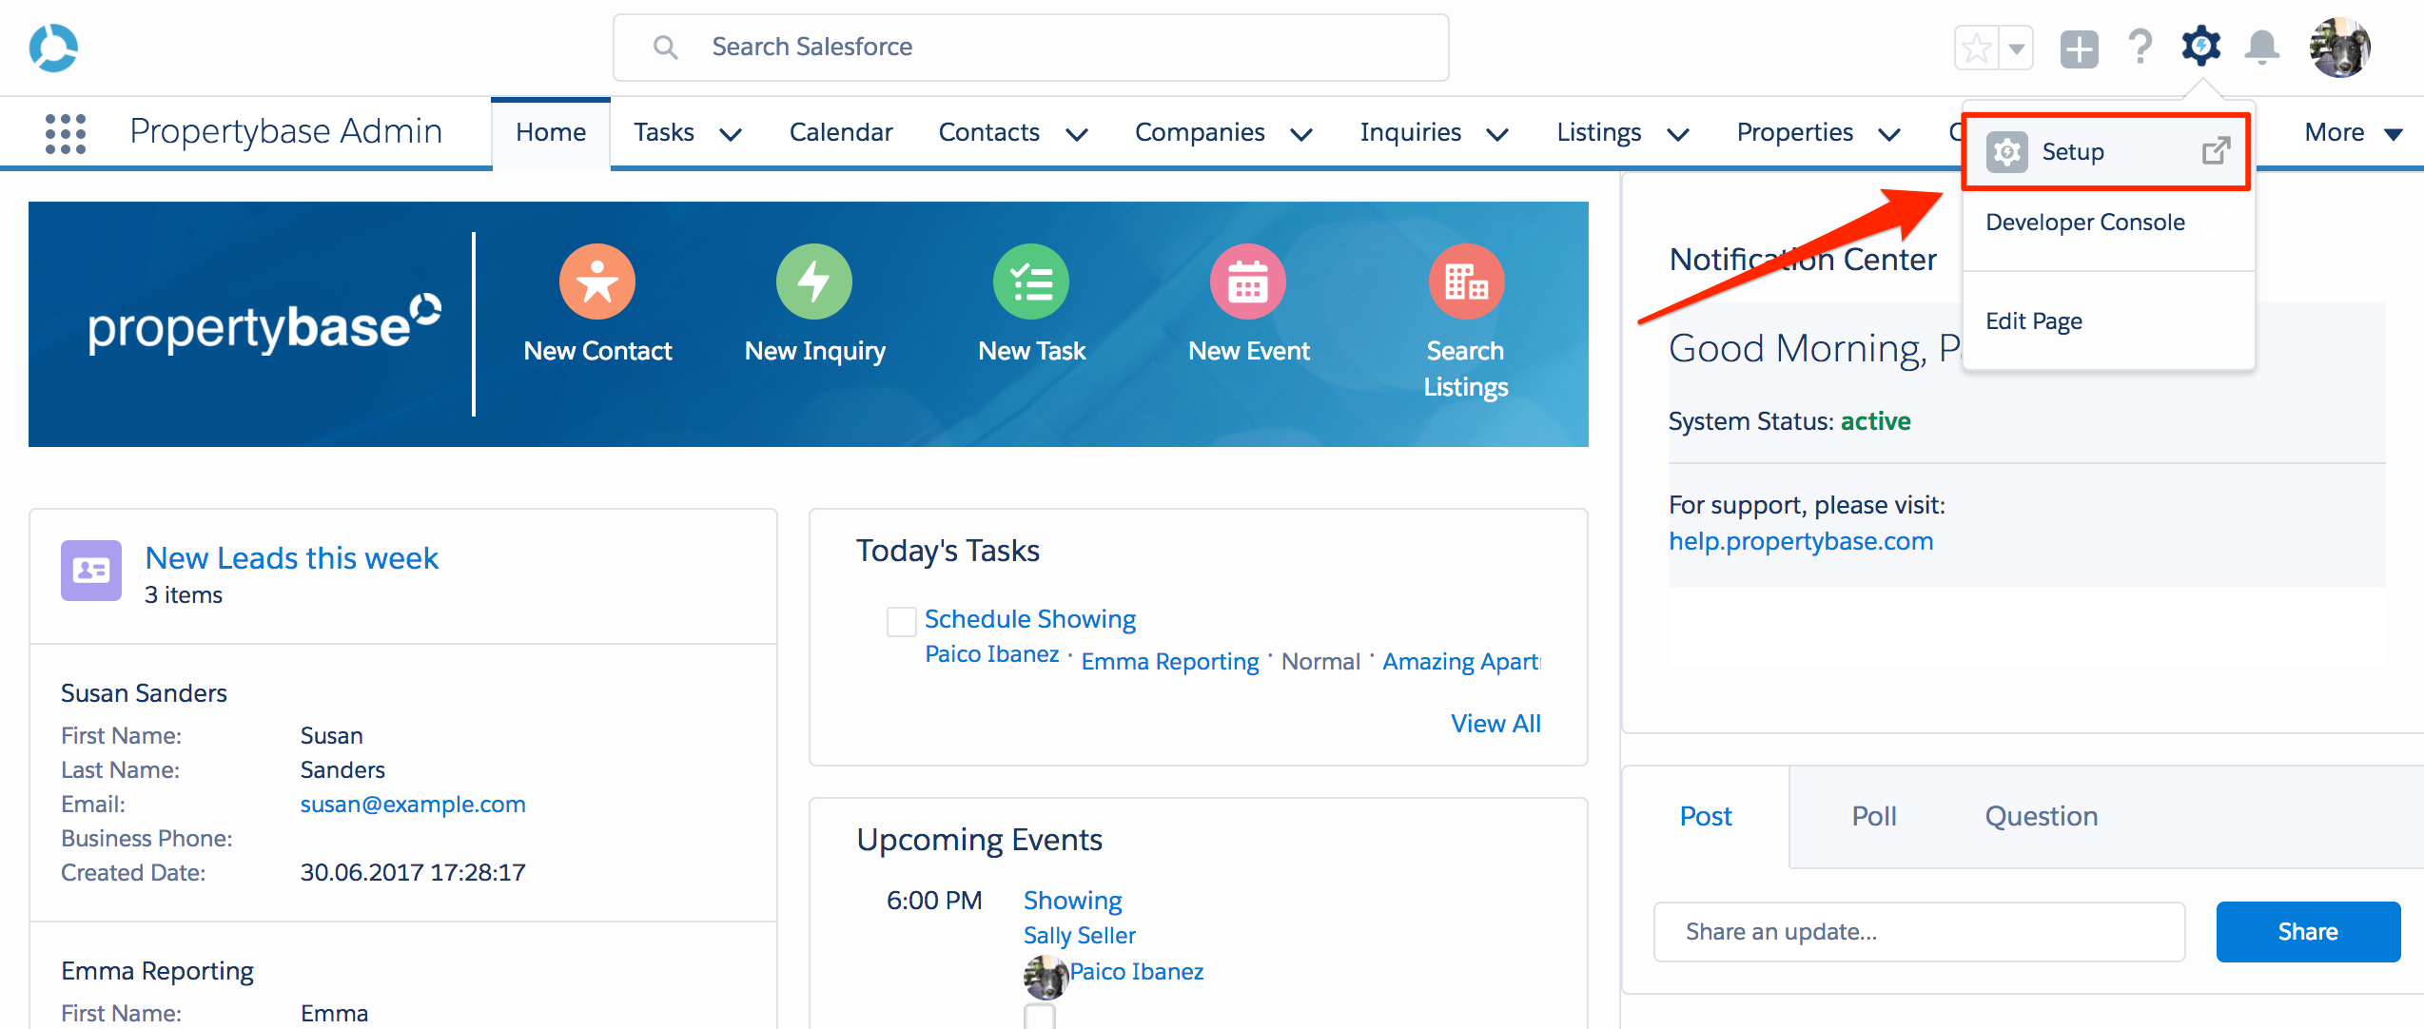
Task: Click the propertybase banner logo
Action: [264, 324]
